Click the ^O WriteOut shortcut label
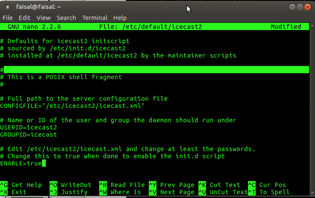The width and height of the screenshot is (315, 198). (x=70, y=185)
